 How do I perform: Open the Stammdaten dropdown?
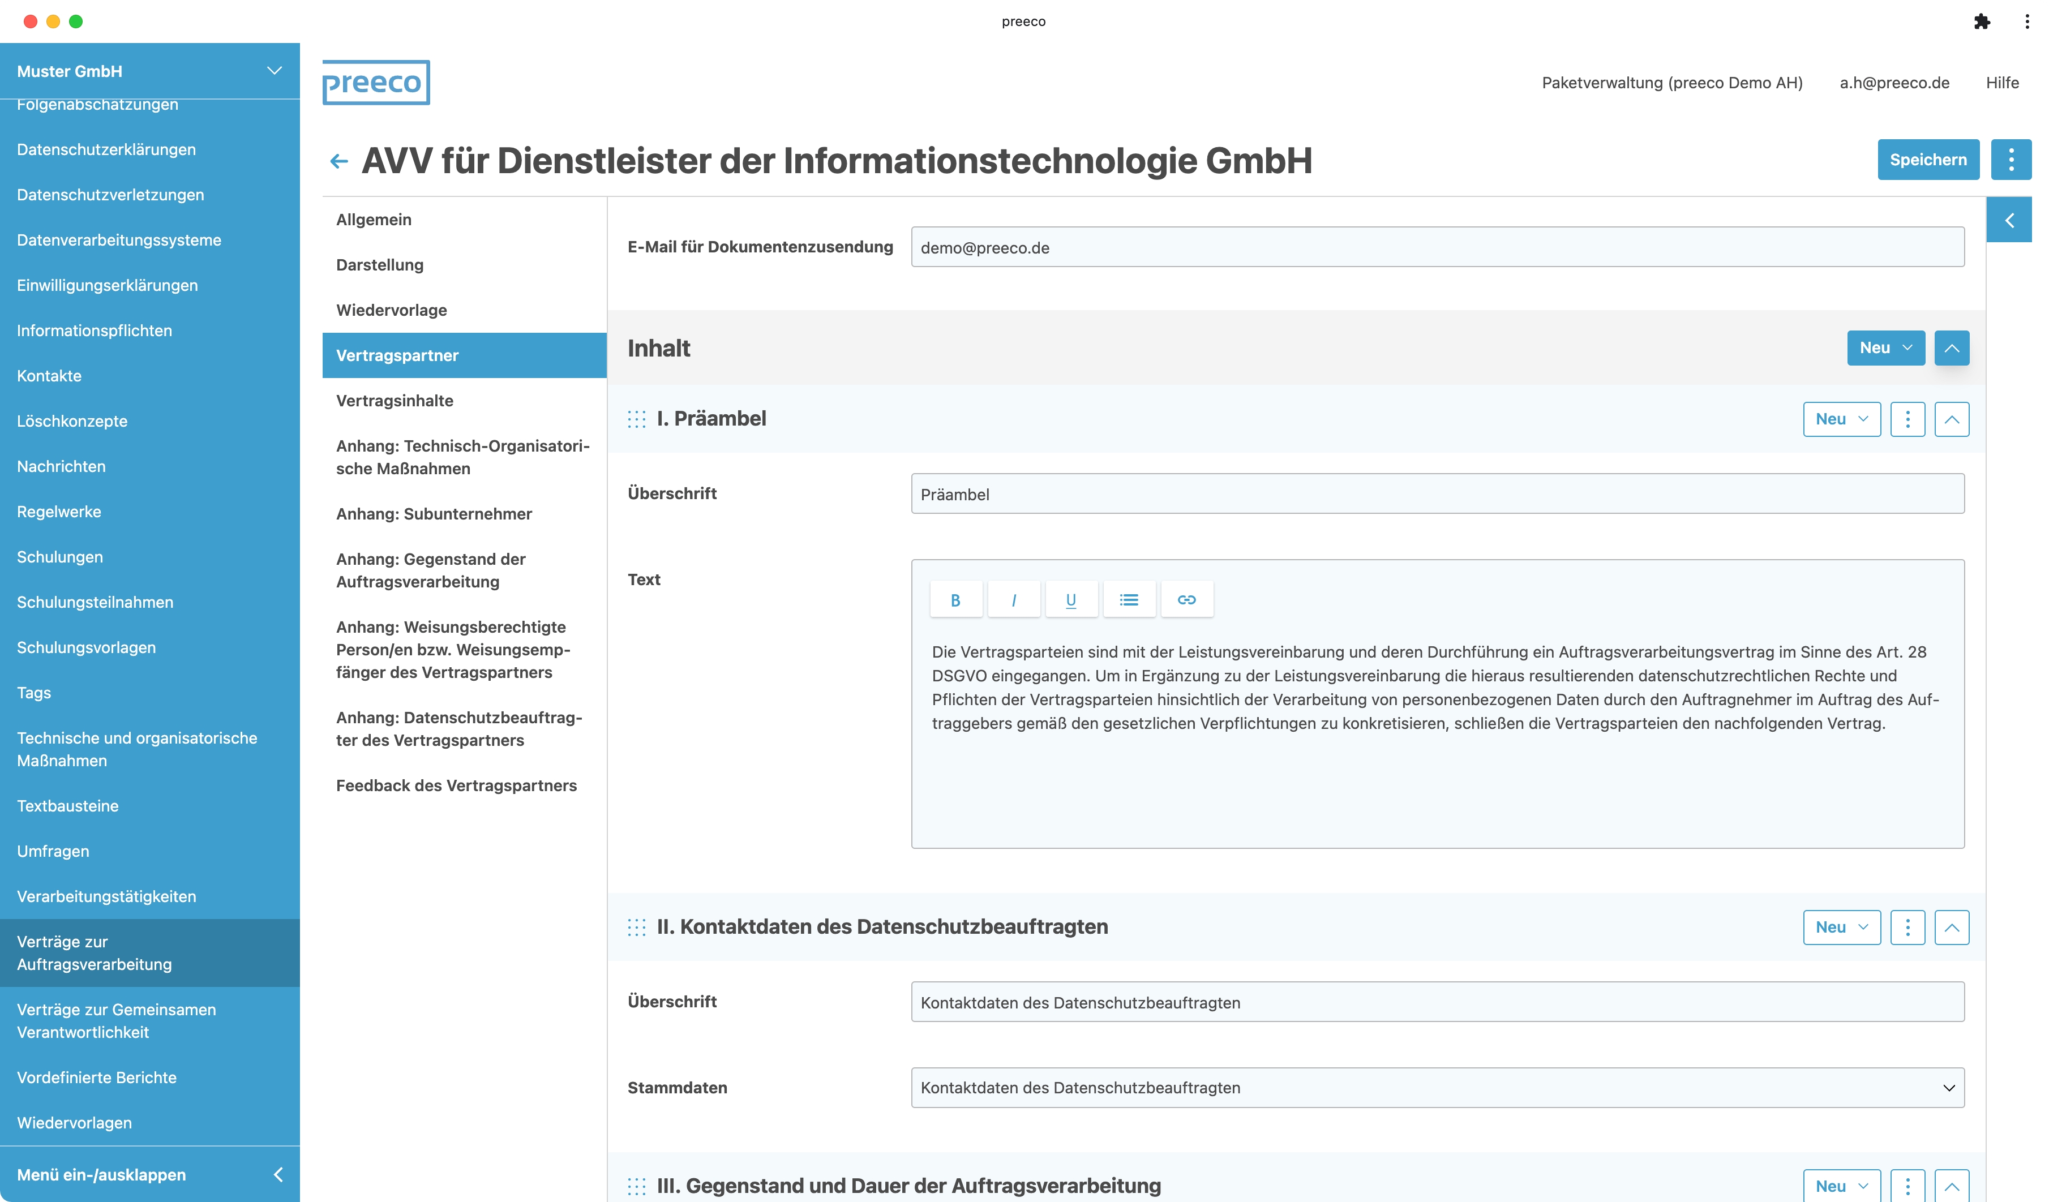[1437, 1088]
